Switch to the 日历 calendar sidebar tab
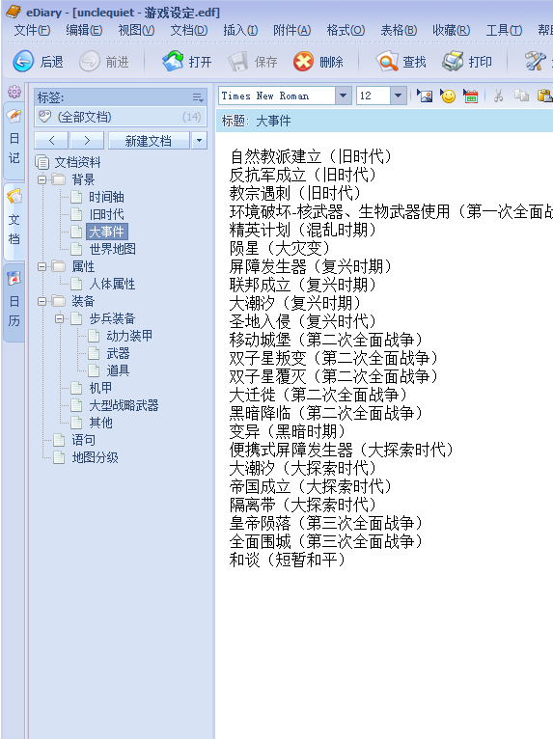The height and width of the screenshot is (739, 553). click(14, 304)
